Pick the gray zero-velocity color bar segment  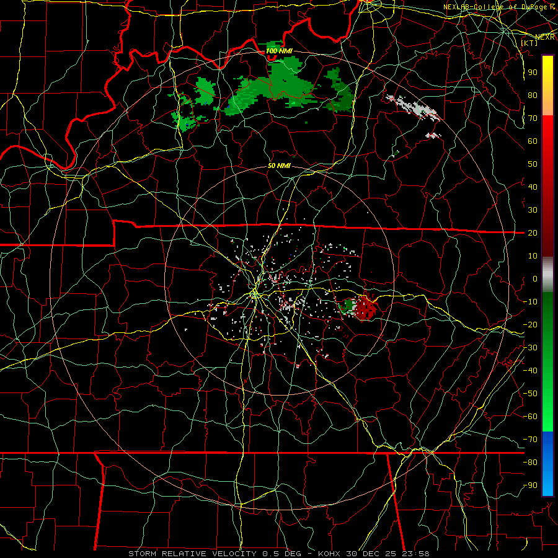point(547,275)
